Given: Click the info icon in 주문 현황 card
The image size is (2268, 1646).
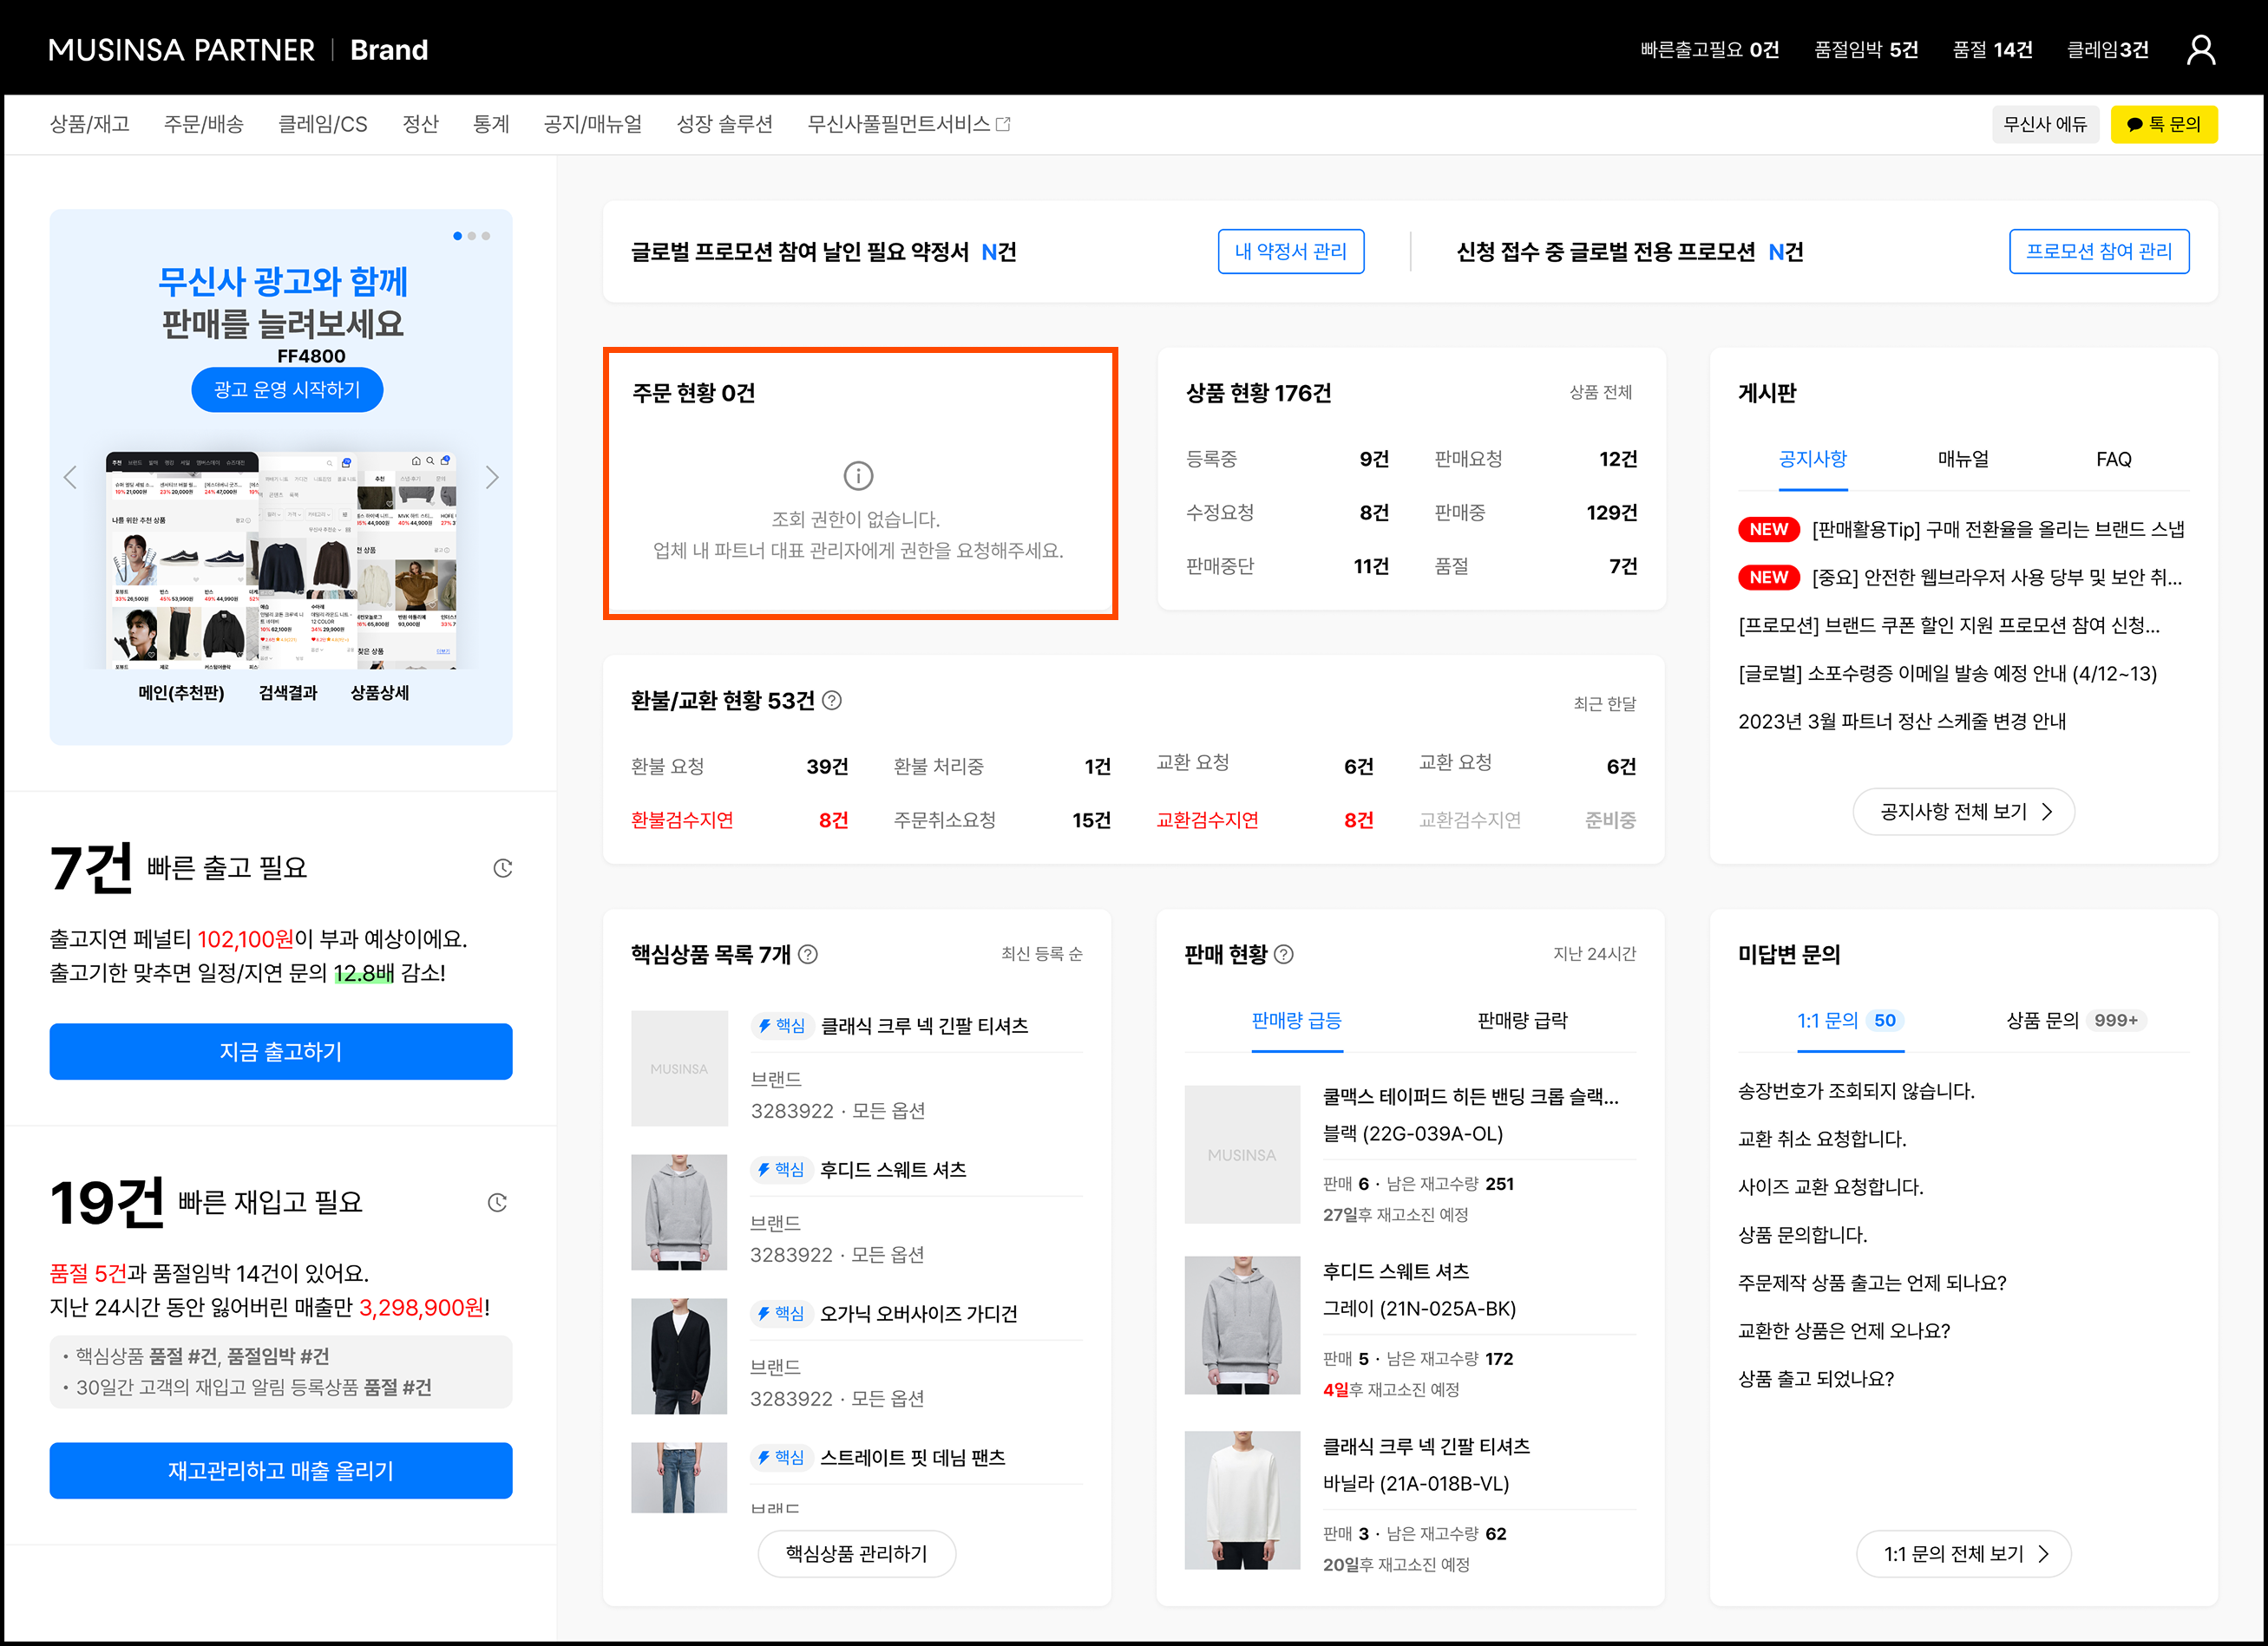Looking at the screenshot, I should (858, 476).
